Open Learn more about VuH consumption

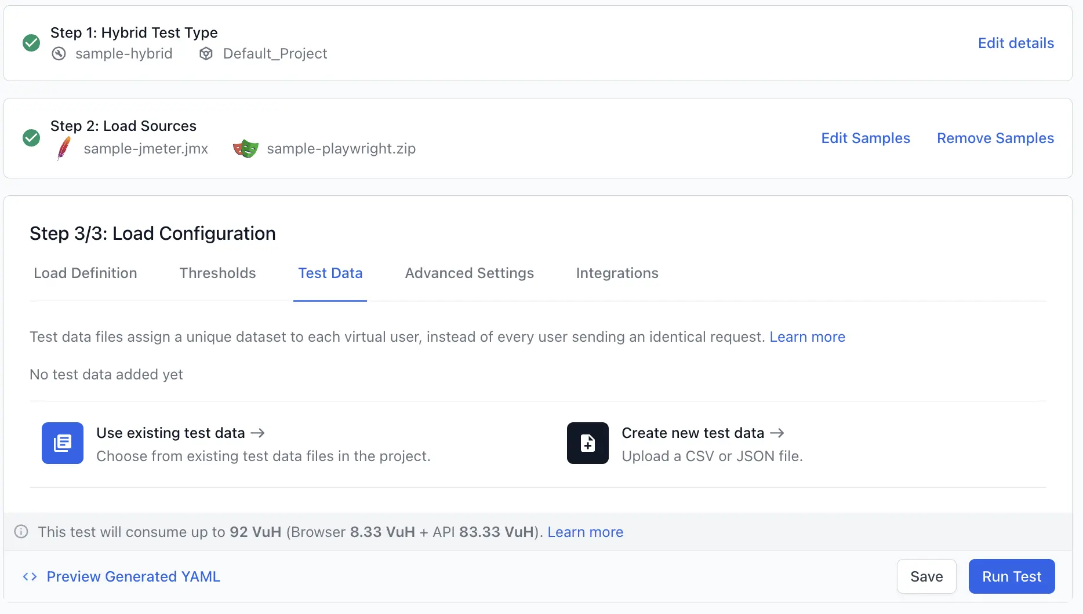[585, 532]
